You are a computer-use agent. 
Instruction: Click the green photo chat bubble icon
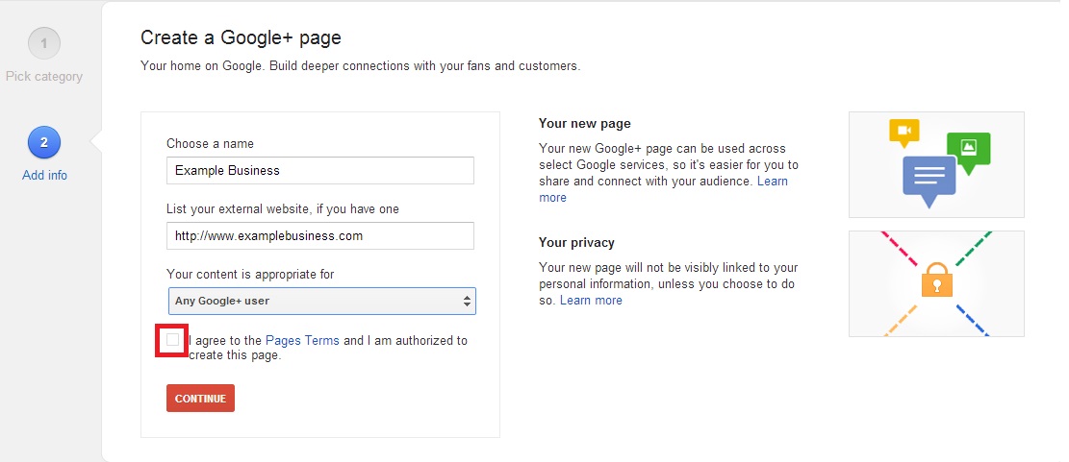coord(968,154)
